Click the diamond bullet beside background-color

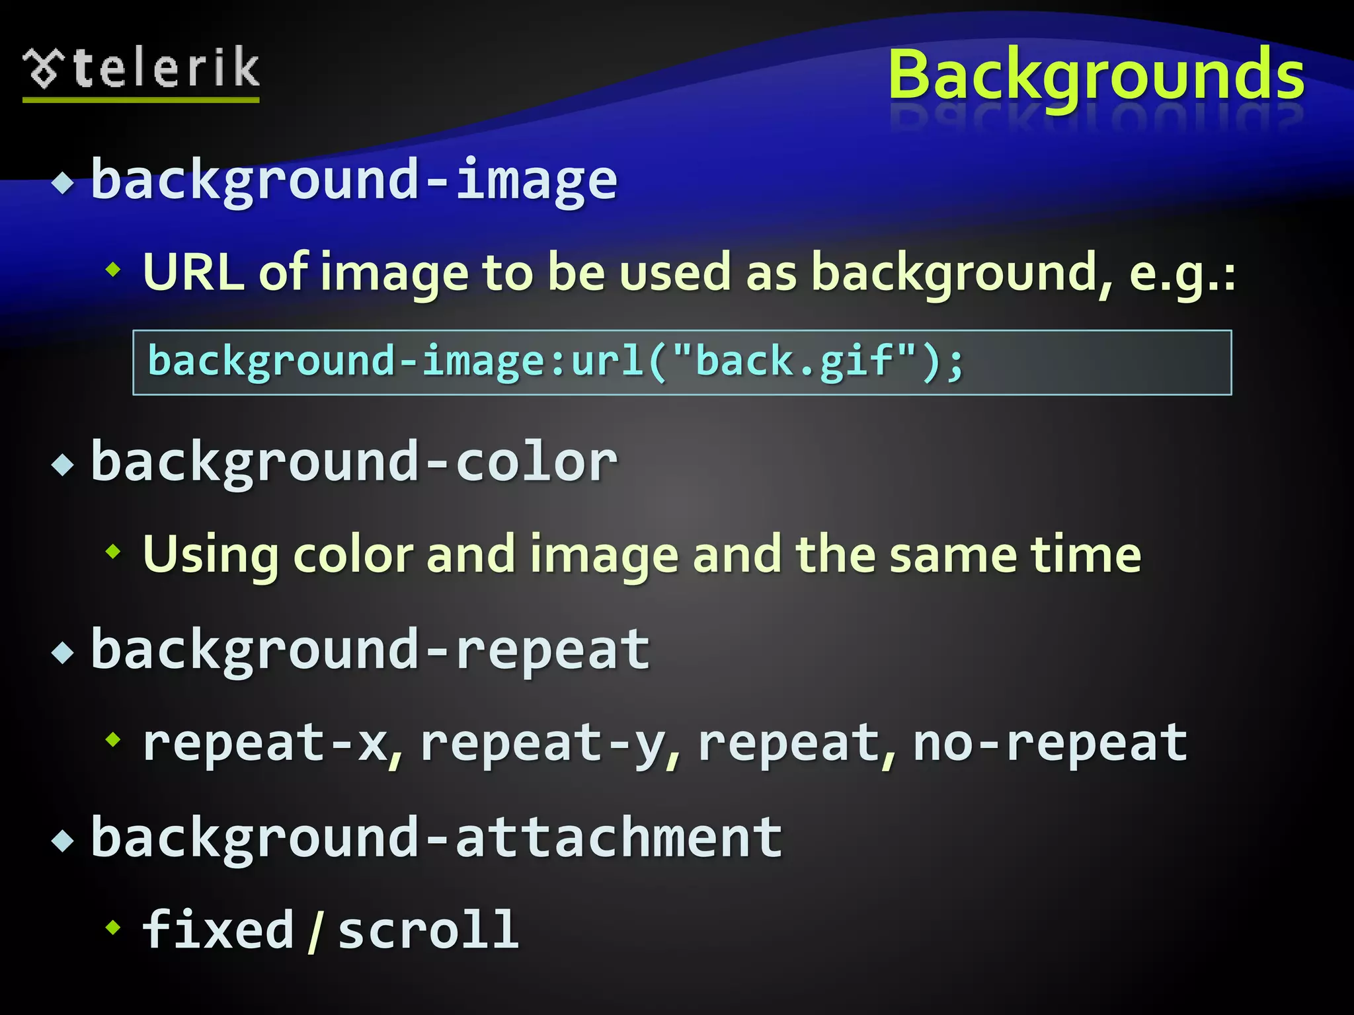(x=63, y=465)
